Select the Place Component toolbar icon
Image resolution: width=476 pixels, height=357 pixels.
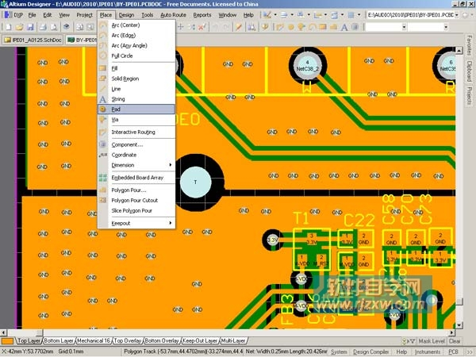tap(355, 27)
